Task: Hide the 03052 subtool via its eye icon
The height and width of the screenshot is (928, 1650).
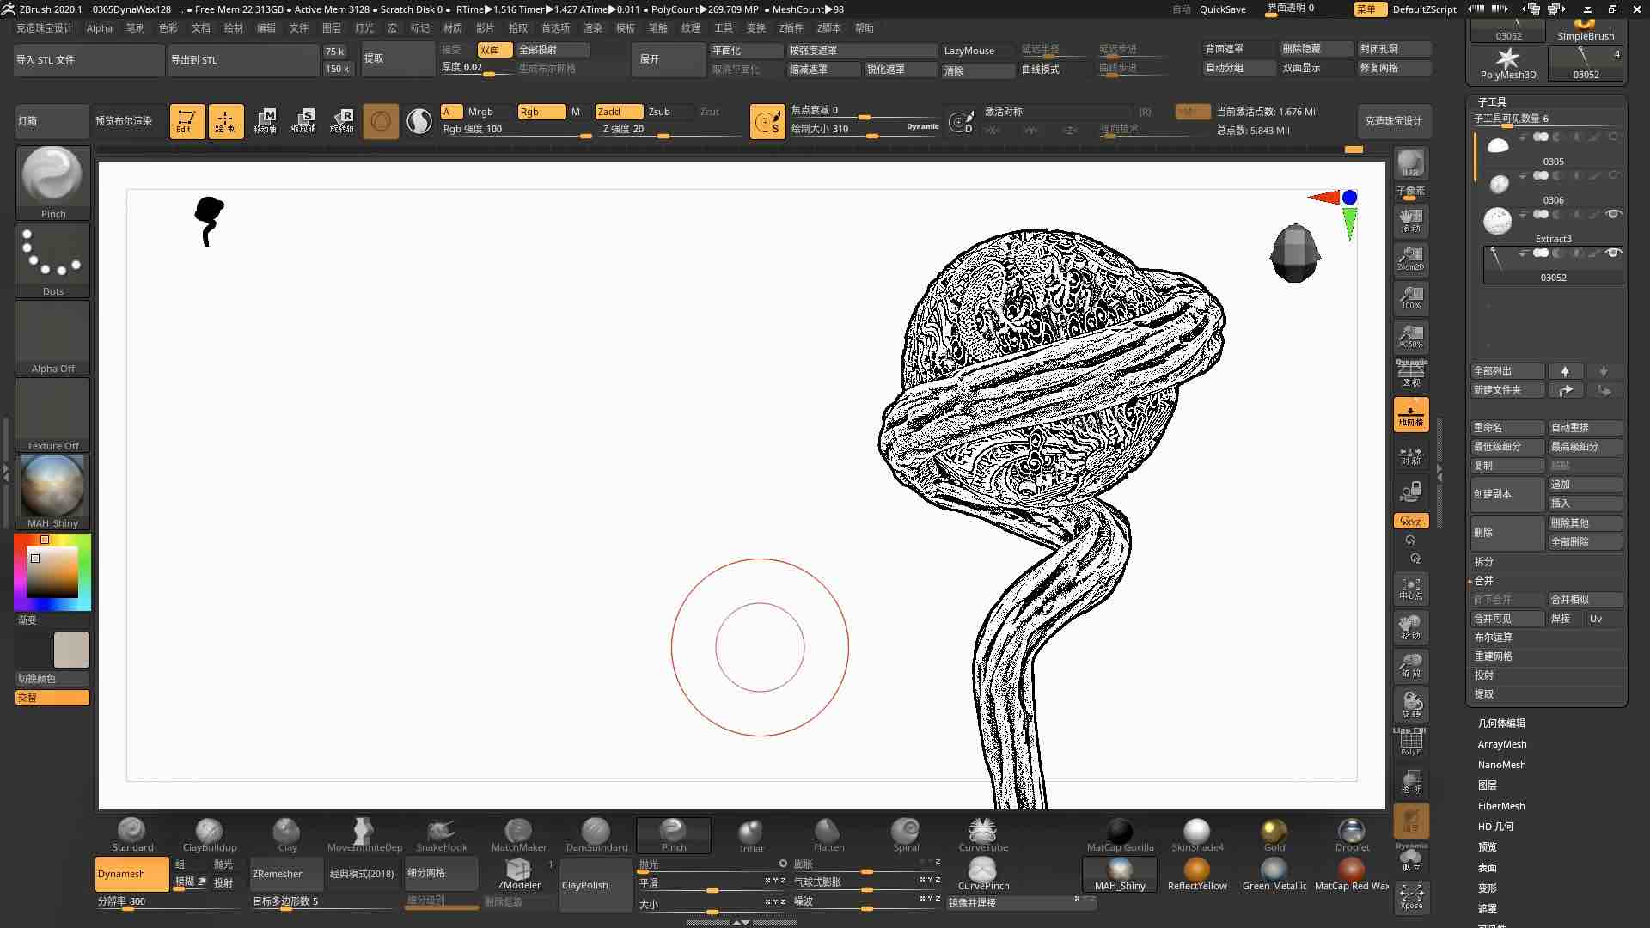Action: (x=1615, y=253)
